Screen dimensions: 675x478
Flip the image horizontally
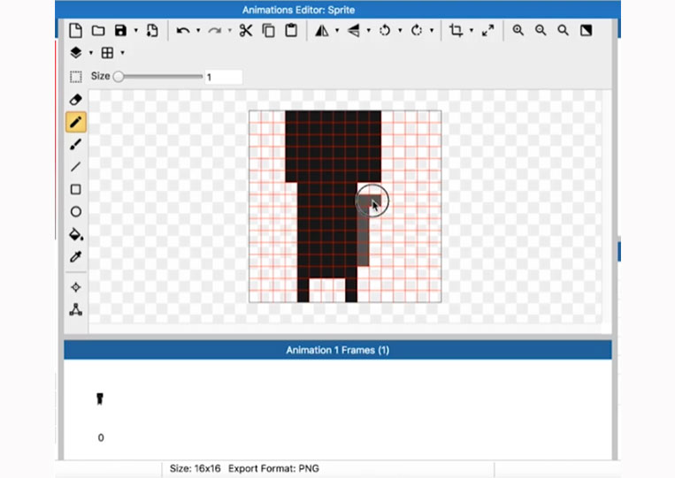pos(321,31)
